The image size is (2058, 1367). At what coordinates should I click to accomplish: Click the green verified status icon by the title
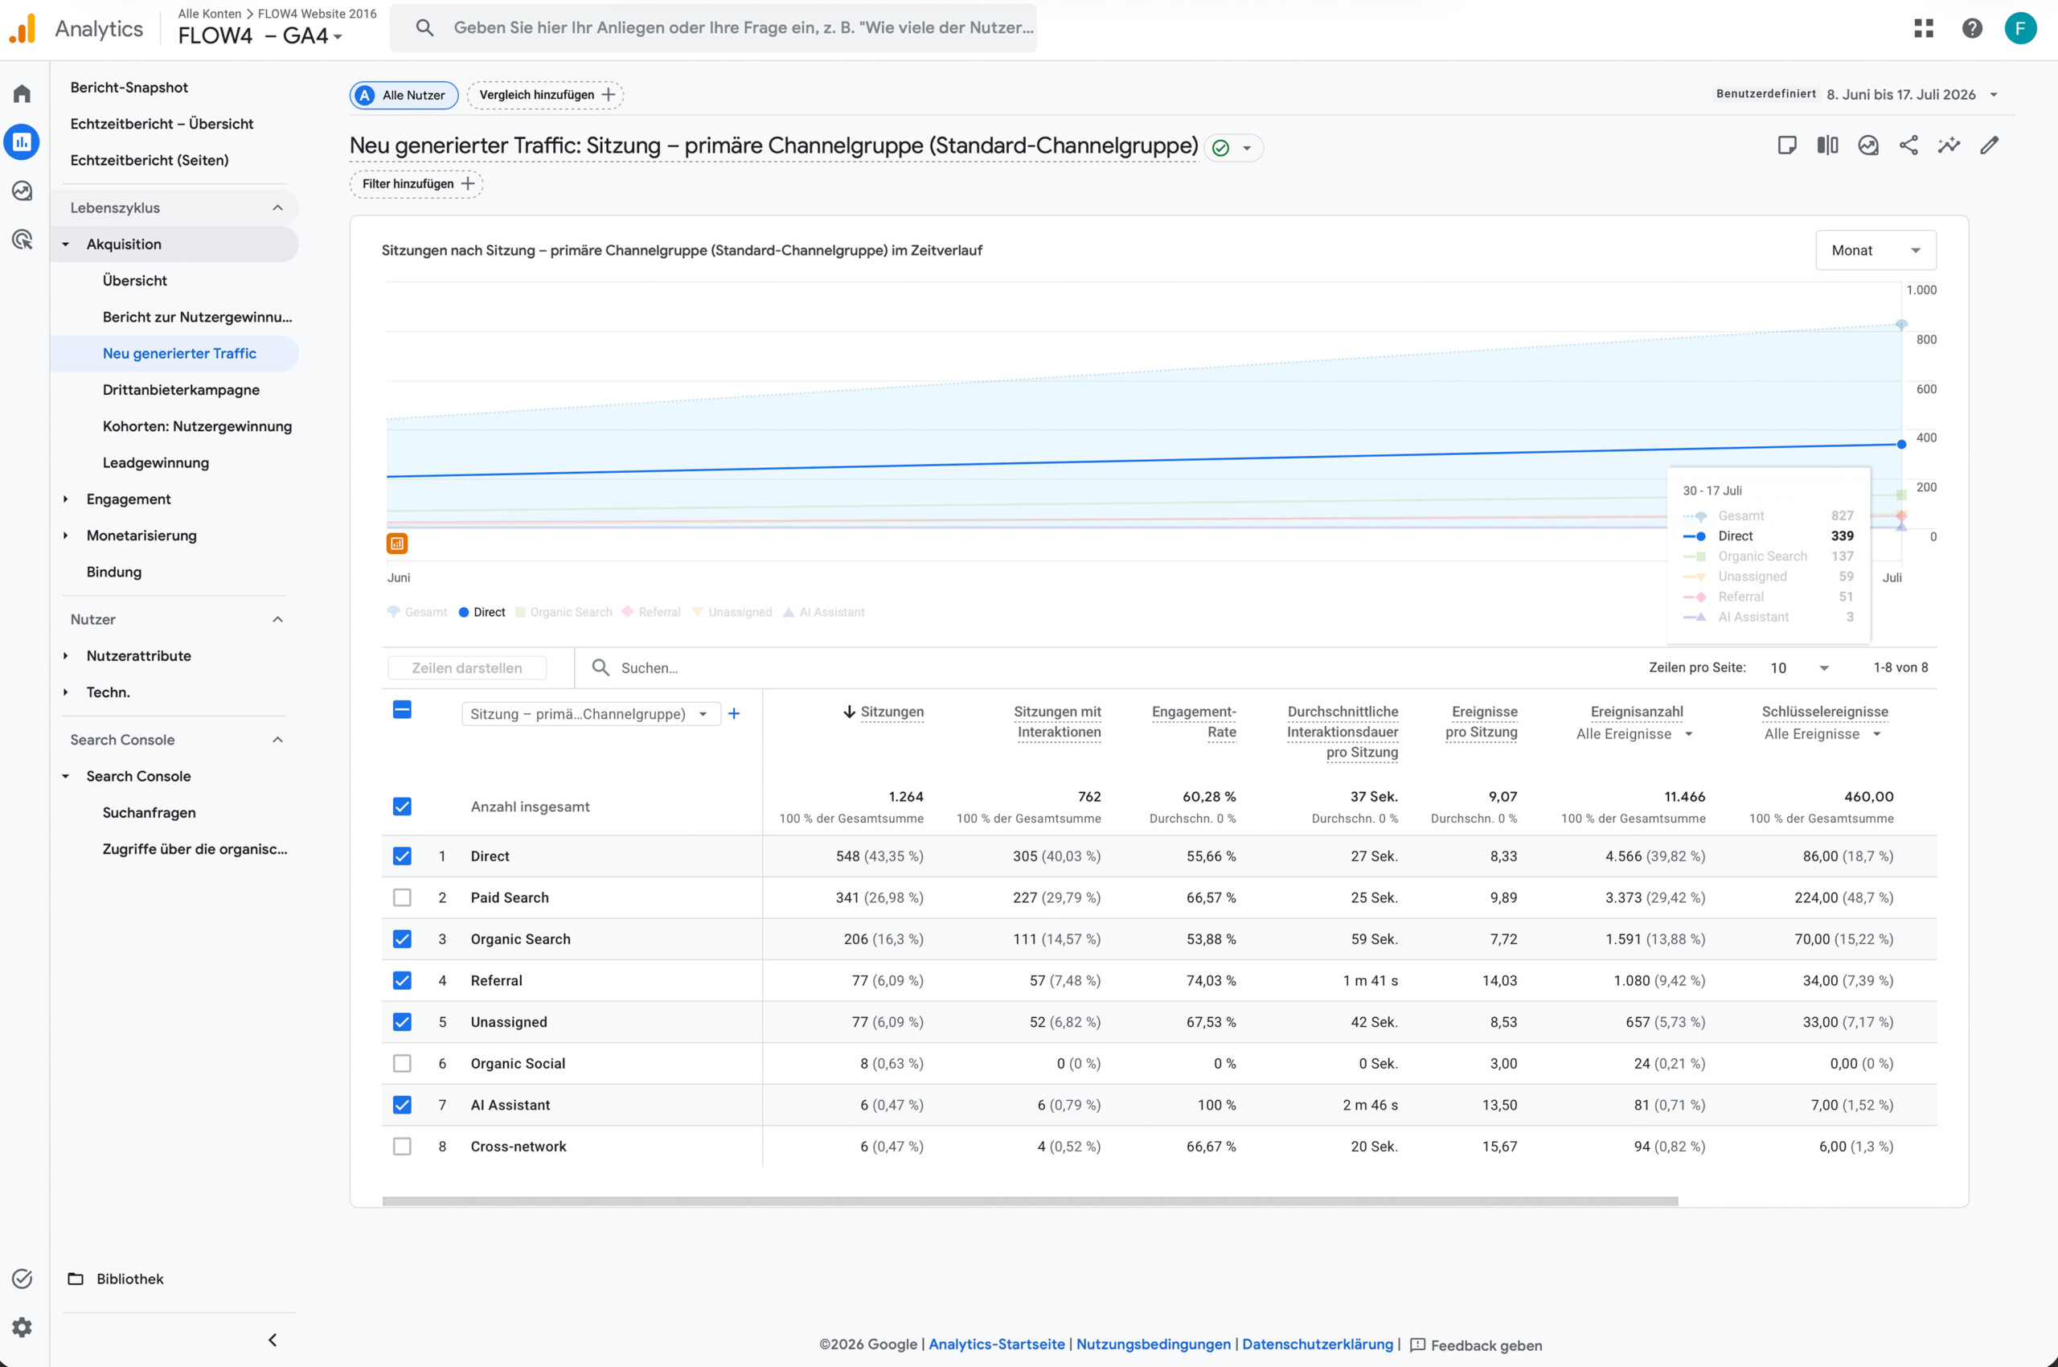[x=1220, y=148]
